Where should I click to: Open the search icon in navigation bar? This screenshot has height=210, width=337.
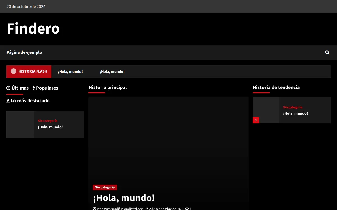[x=327, y=52]
